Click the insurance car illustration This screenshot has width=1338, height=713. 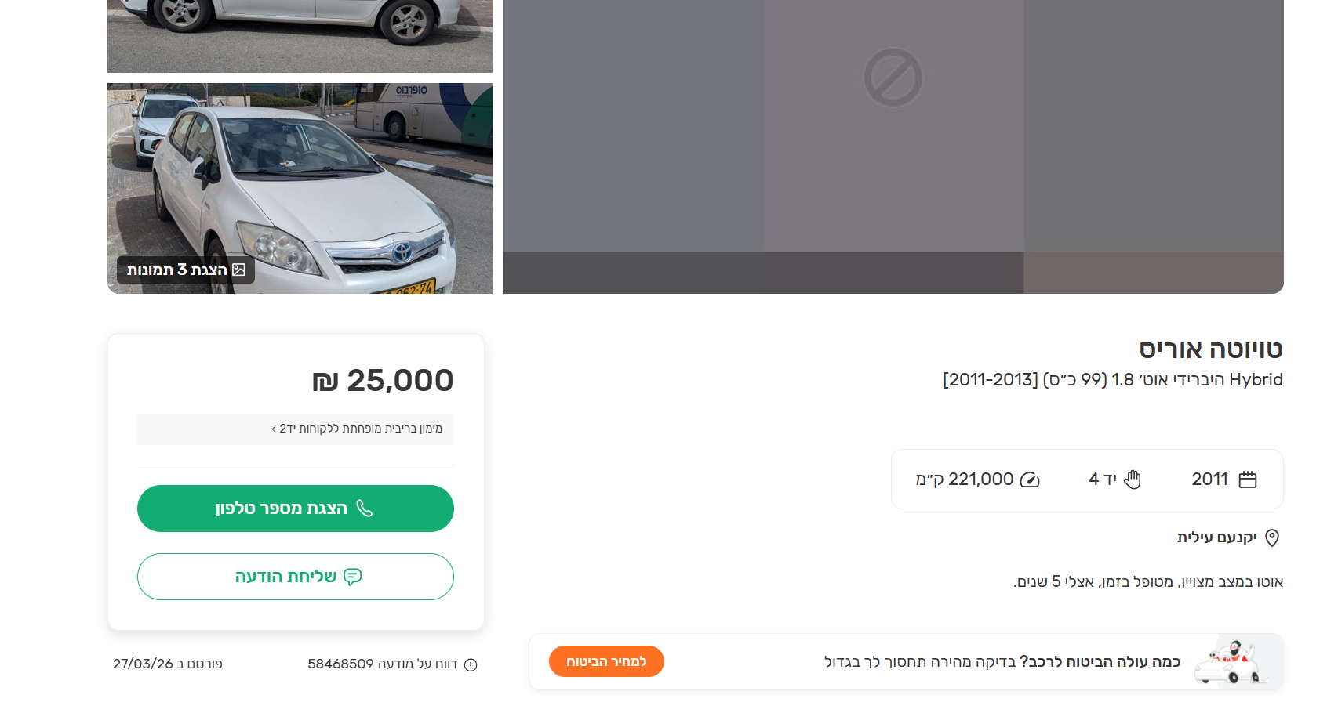[x=1229, y=662]
